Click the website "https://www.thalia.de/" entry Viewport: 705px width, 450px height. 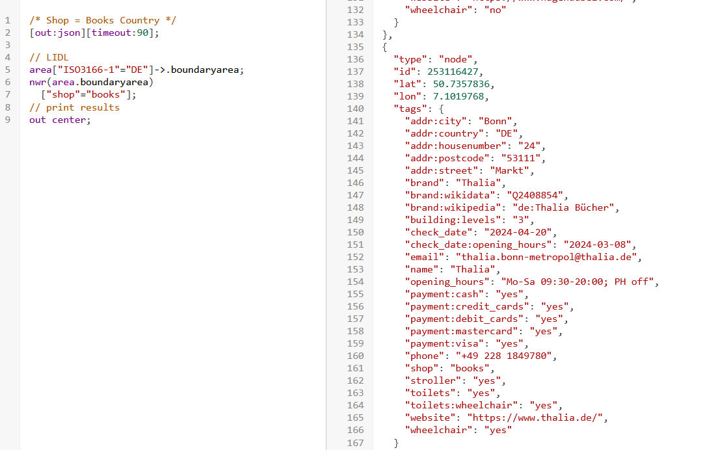(x=506, y=417)
